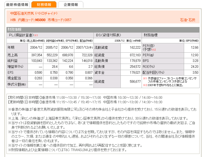210x157 pixels.
Task: Click total assets value 872,163
Action: coord(135,55)
